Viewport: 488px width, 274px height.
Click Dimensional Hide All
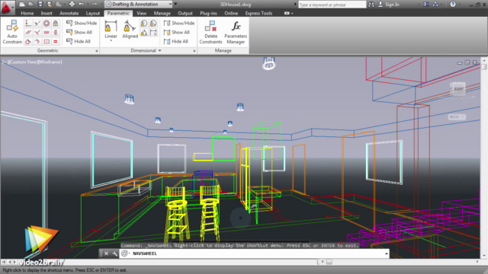[176, 41]
